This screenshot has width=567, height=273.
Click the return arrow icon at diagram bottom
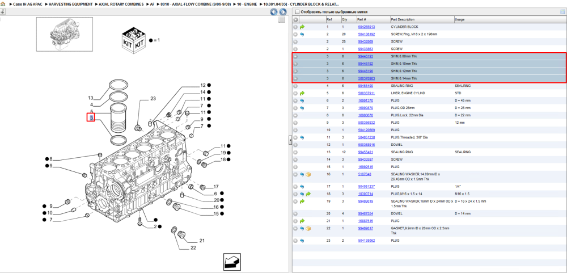click(x=232, y=261)
